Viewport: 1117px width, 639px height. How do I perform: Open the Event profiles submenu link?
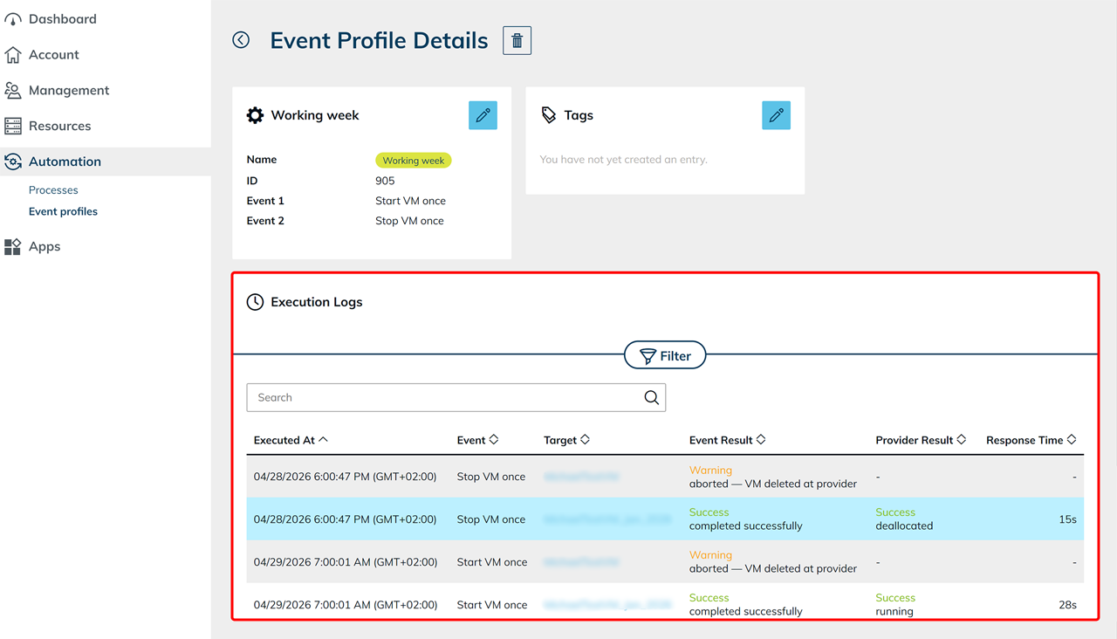[63, 211]
